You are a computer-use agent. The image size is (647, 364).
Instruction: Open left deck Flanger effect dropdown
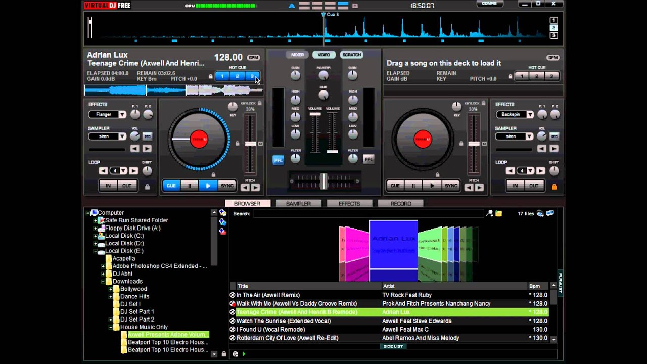[x=122, y=115]
